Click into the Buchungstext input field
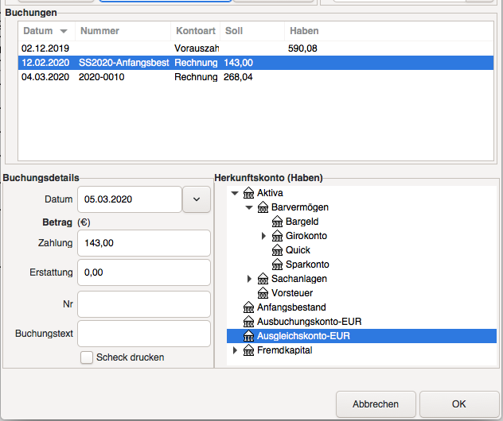The height and width of the screenshot is (421, 503). (x=144, y=334)
